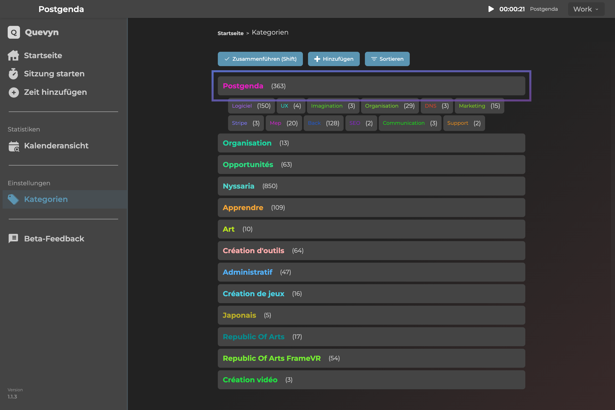The image size is (615, 410).
Task: Open the Organisation (13) category row
Action: pos(371,143)
